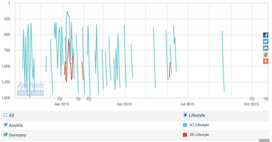
Task: Uncheck the Germany checkbox
Action: click(6, 134)
